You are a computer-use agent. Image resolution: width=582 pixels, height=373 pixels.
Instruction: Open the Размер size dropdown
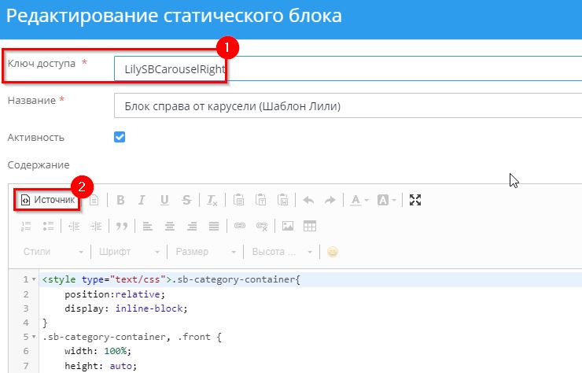[204, 252]
